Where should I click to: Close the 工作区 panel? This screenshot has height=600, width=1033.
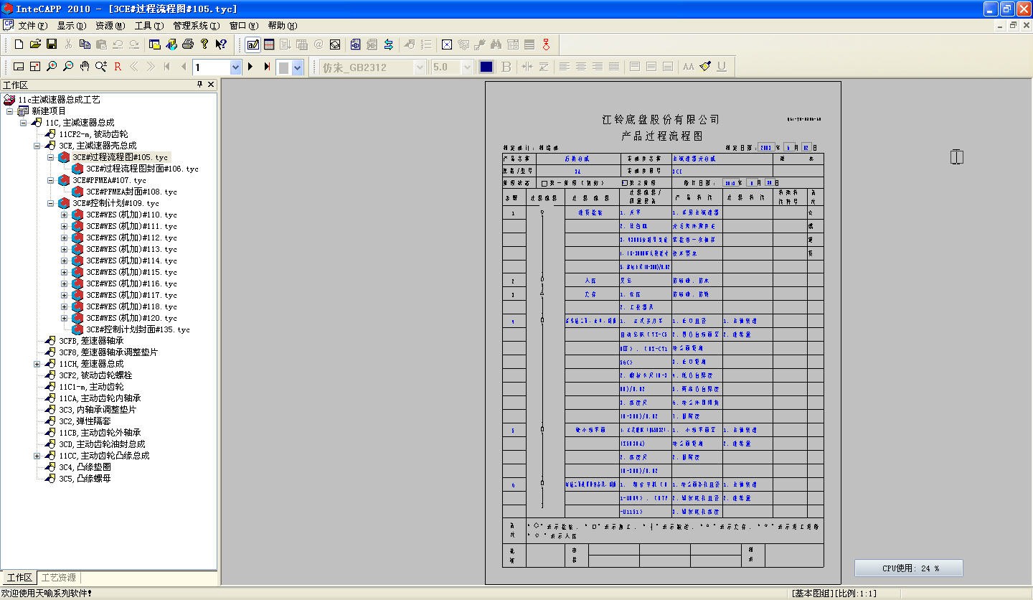tap(211, 85)
